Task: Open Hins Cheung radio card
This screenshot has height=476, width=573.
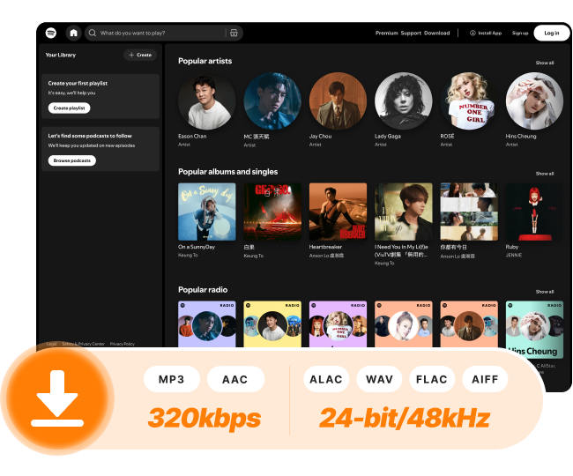Action: click(534, 330)
